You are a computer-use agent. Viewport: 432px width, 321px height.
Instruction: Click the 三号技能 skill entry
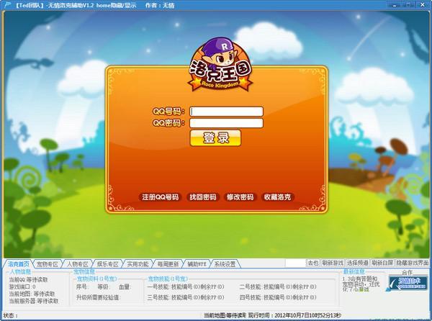(x=186, y=297)
